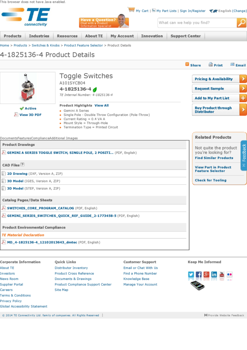Screen dimensions: 247x350
Task: Click the Add to My Part List button
Action: pyautogui.click(x=219, y=98)
